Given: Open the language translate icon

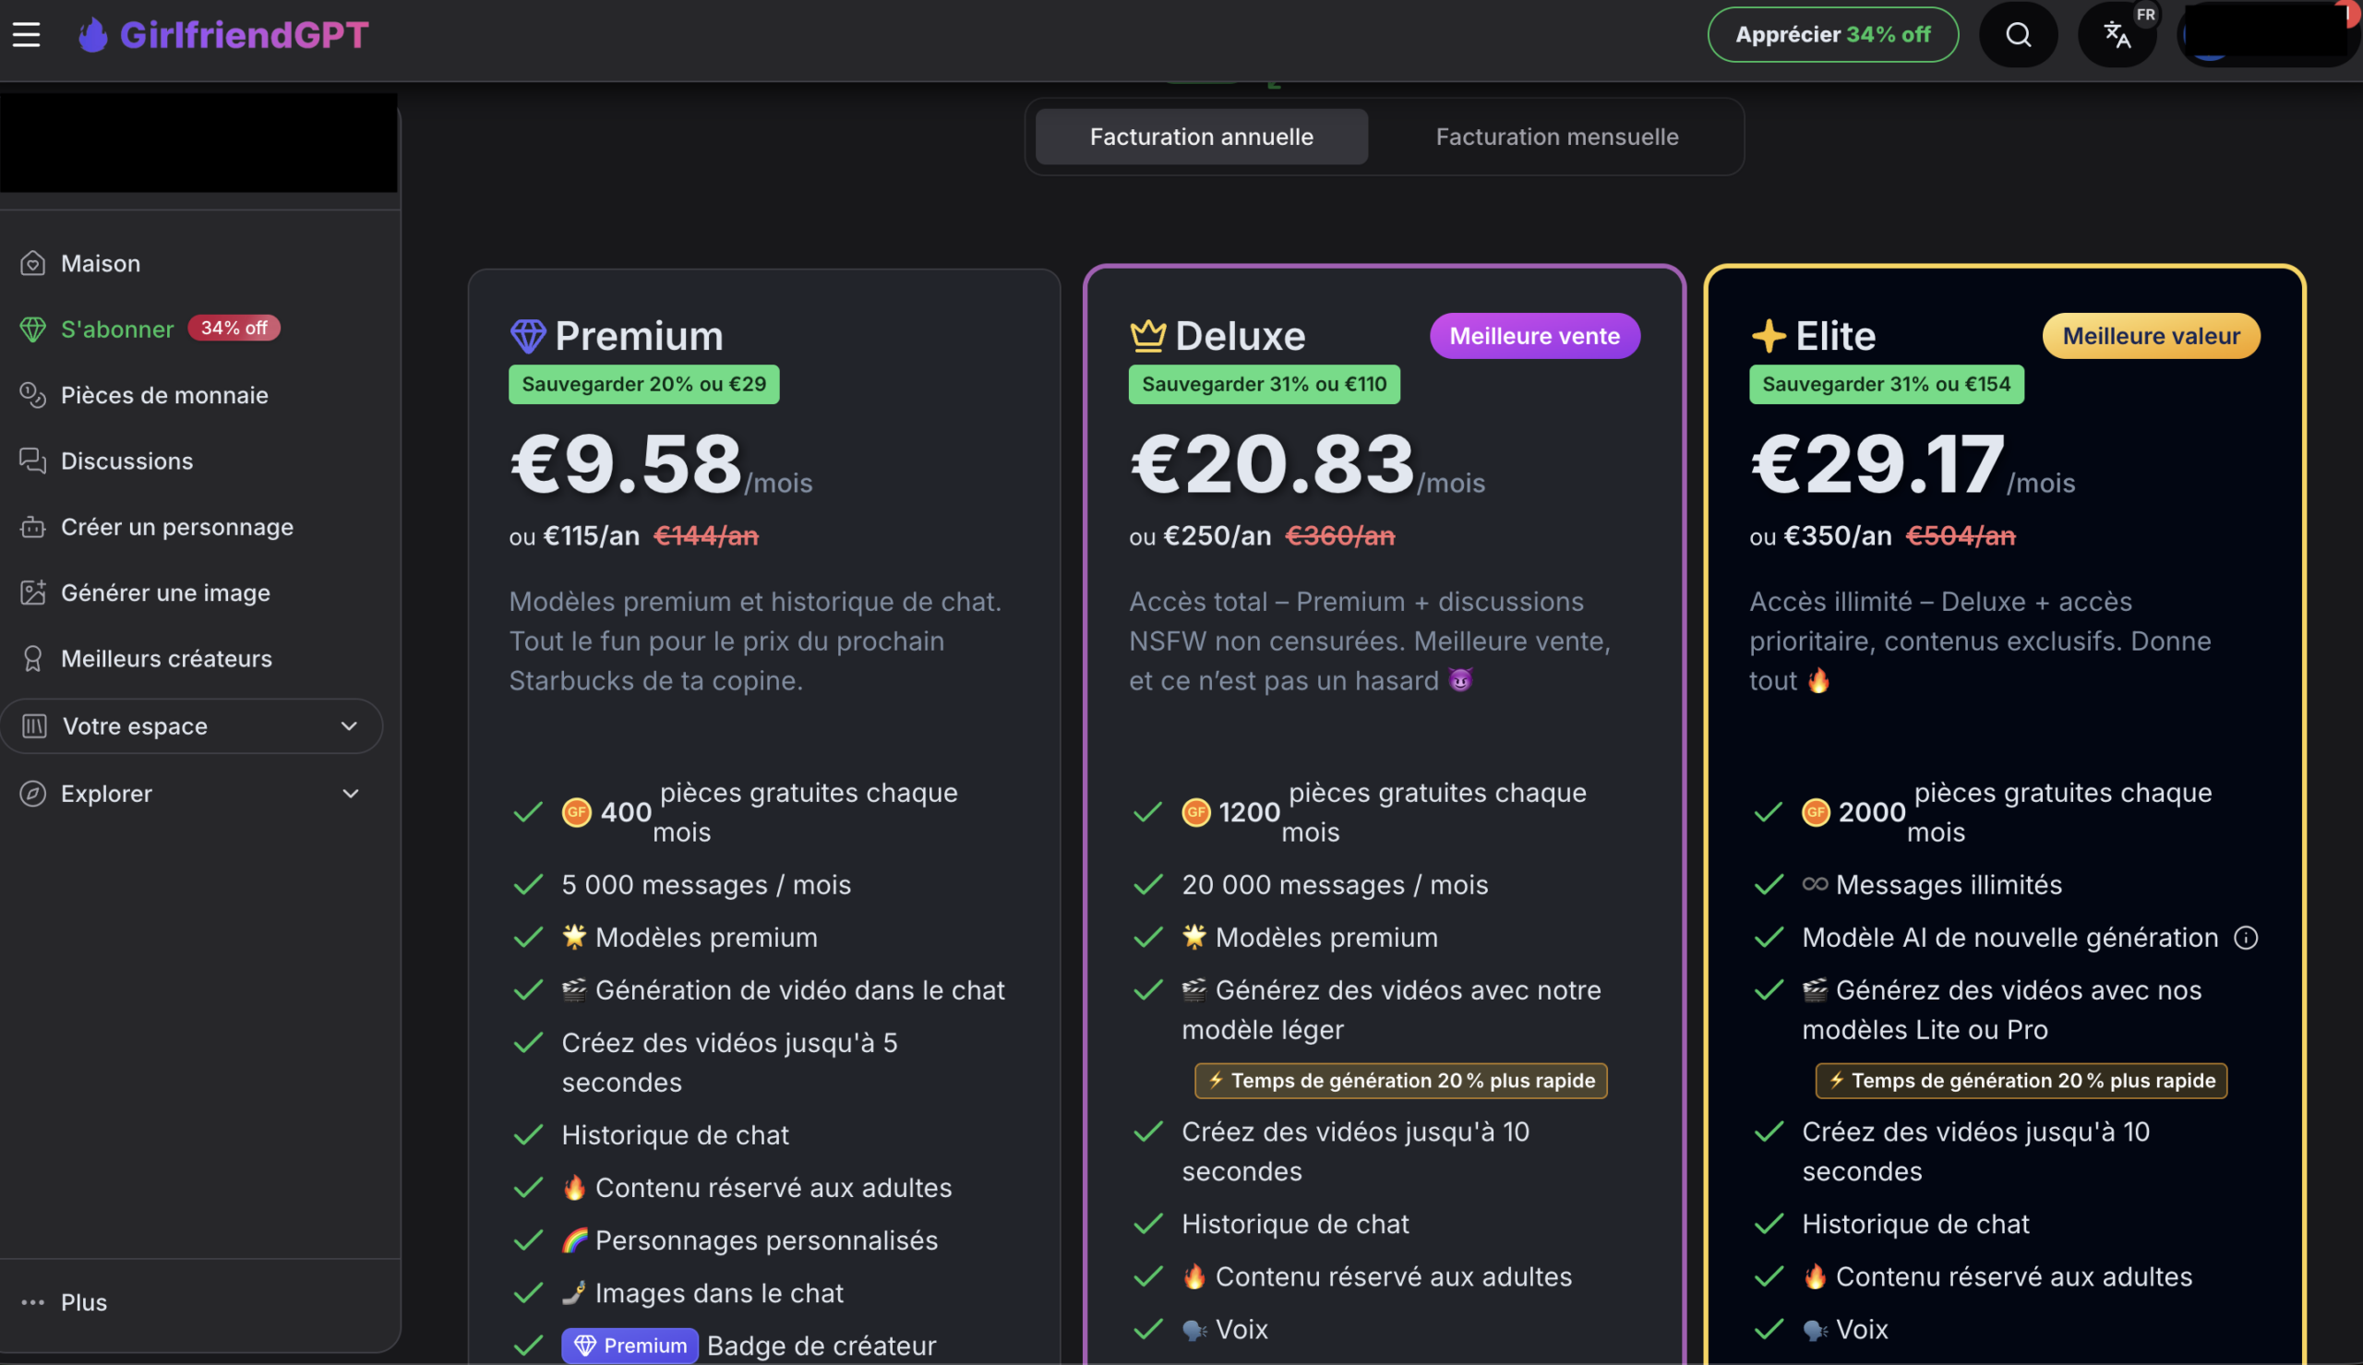Looking at the screenshot, I should 2117,35.
